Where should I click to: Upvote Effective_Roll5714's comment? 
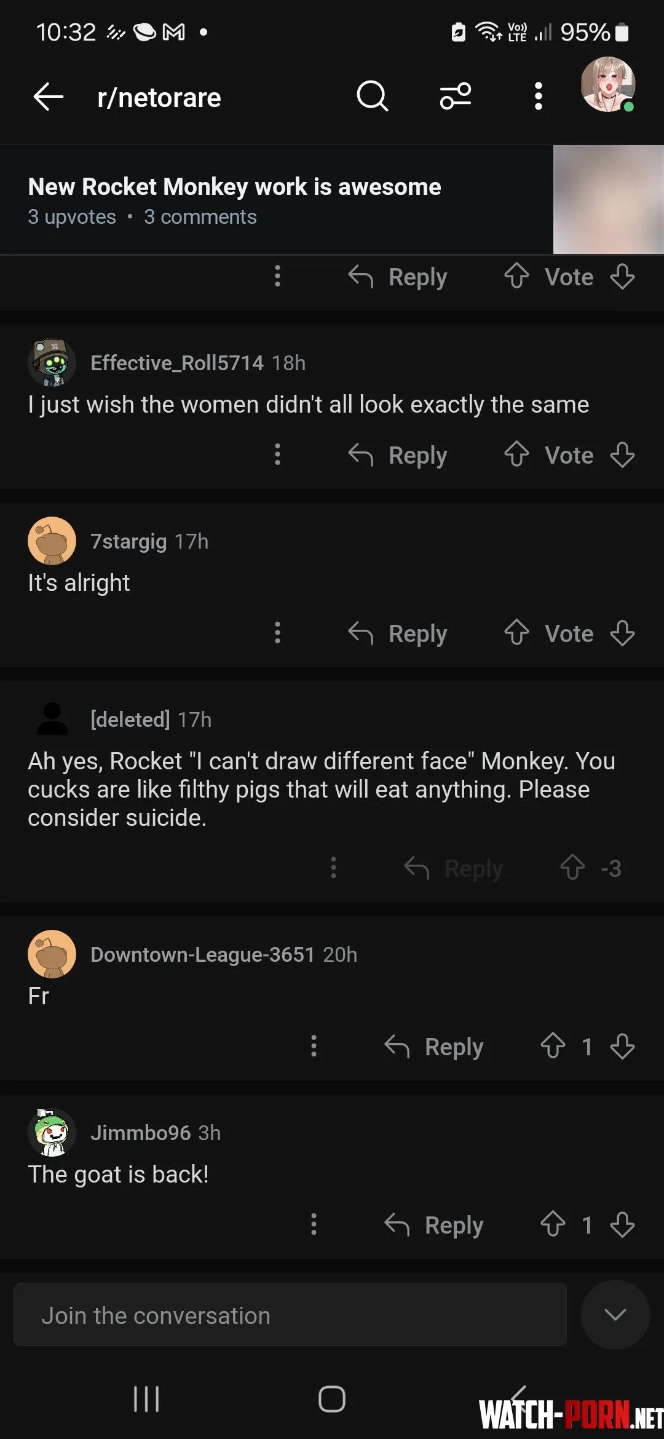[x=516, y=455]
